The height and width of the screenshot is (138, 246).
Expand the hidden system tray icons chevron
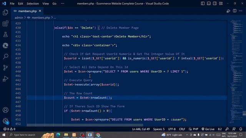(x=187, y=135)
